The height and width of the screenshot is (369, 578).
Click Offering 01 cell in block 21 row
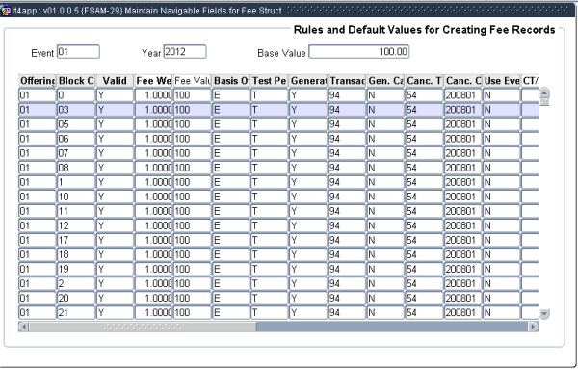(x=38, y=312)
